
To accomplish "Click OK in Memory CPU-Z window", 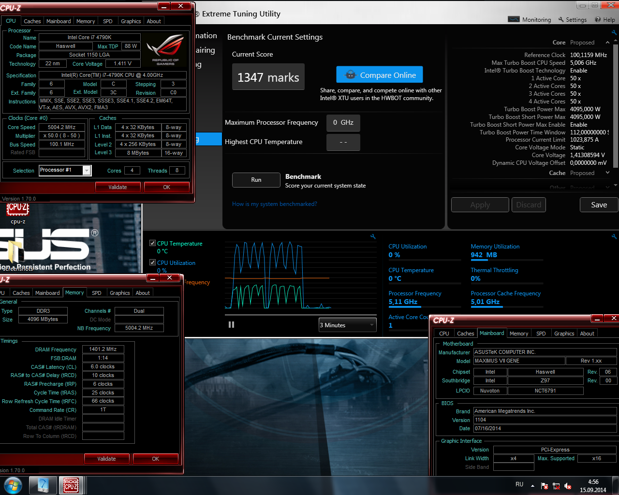I will click(155, 459).
